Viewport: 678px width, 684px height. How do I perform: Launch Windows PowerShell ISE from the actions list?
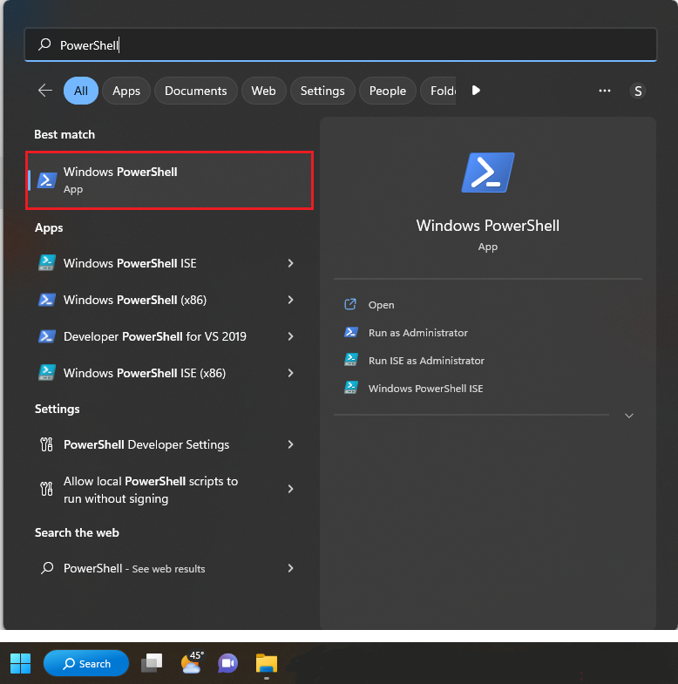click(x=425, y=389)
